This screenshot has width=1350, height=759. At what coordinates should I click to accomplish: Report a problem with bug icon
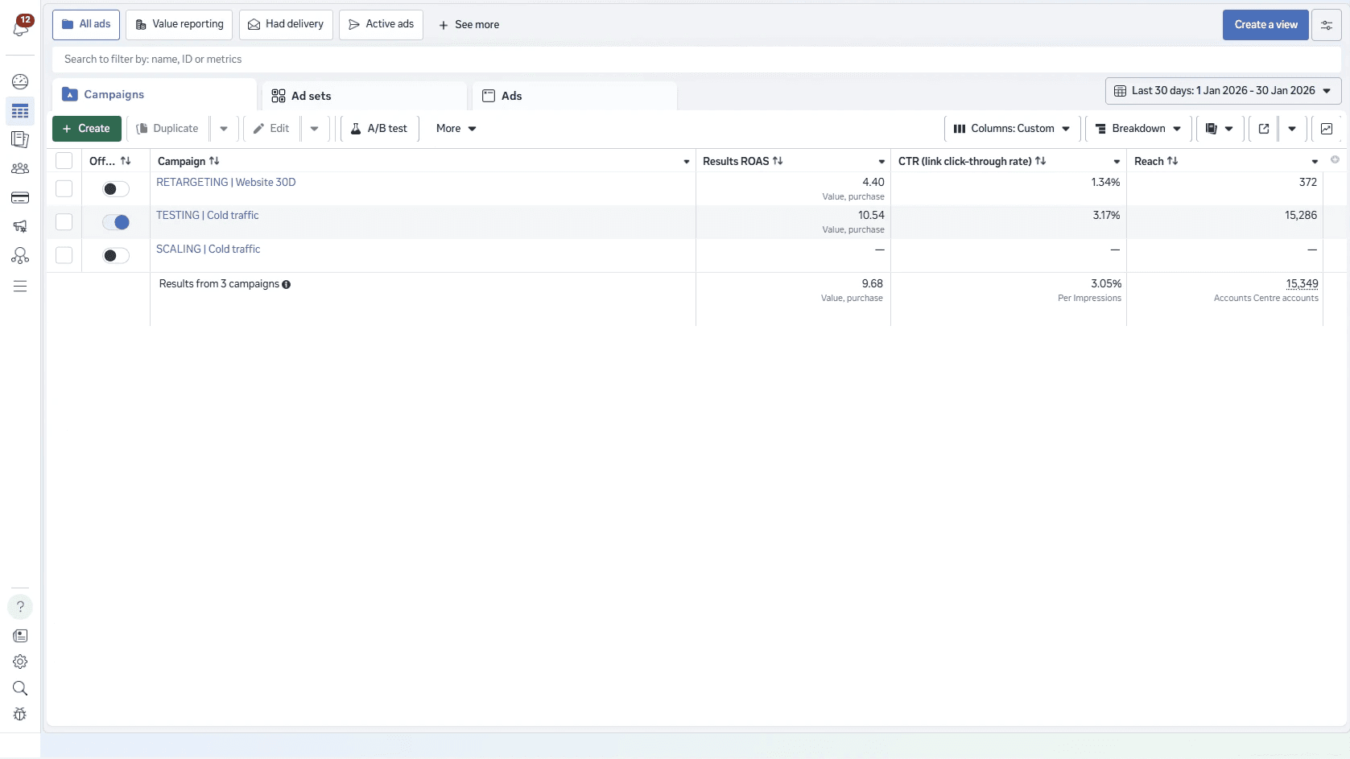tap(20, 714)
